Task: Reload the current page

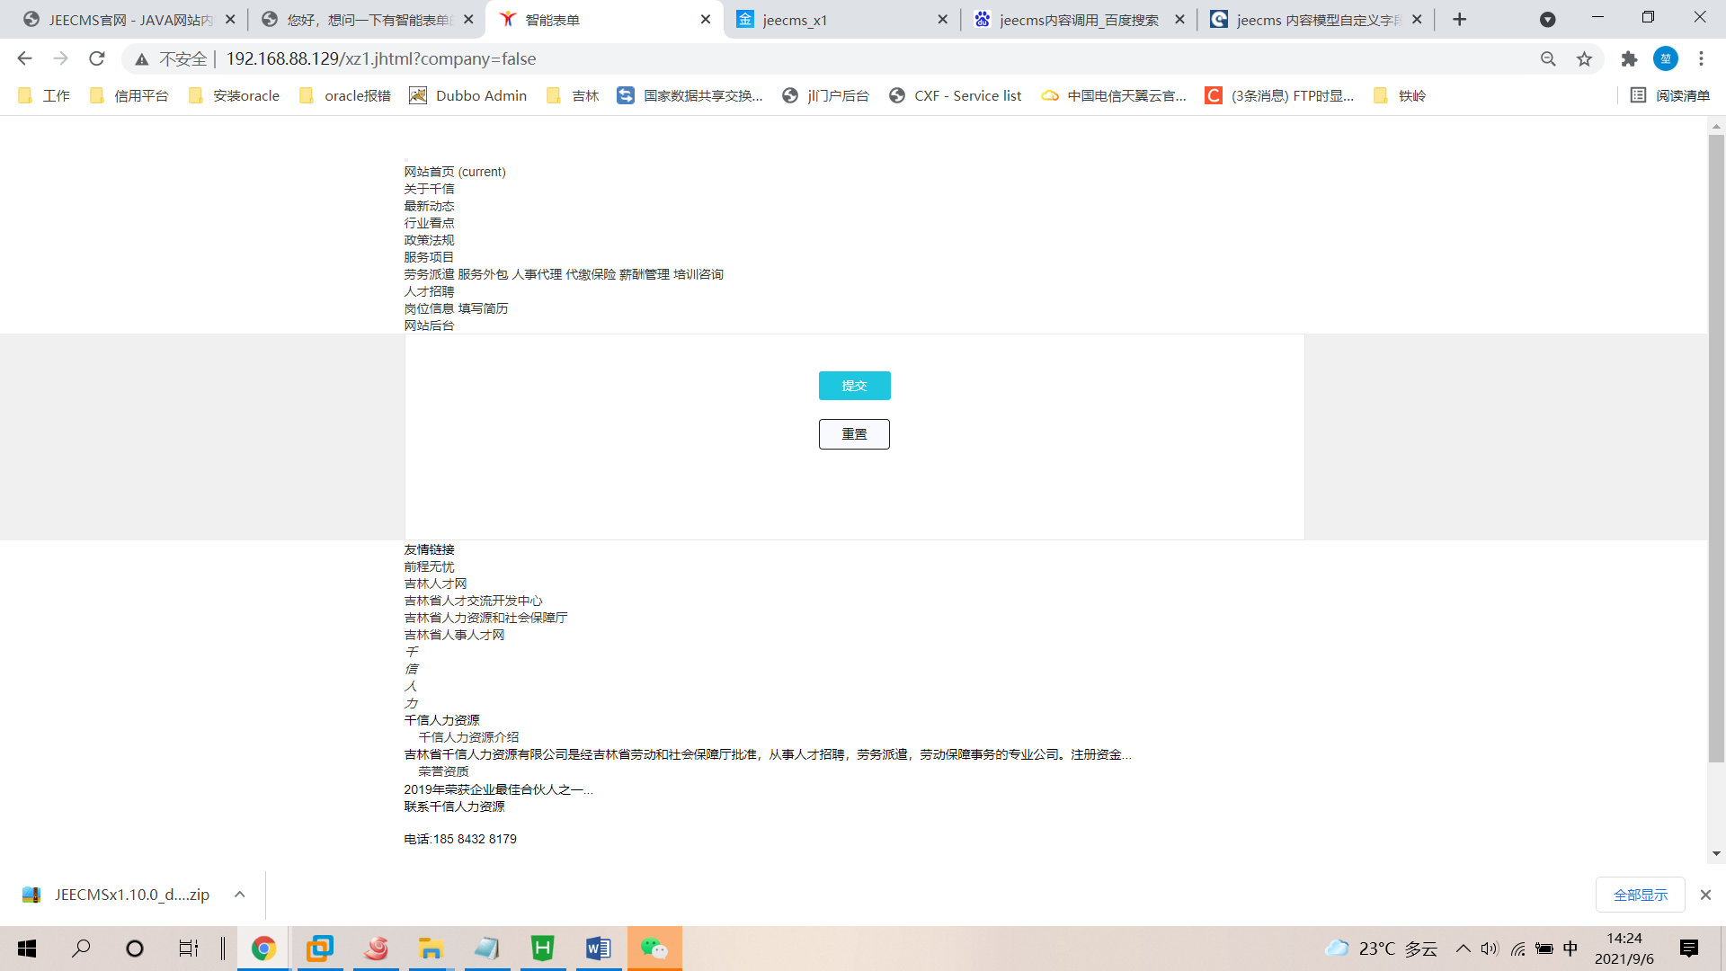Action: [97, 59]
